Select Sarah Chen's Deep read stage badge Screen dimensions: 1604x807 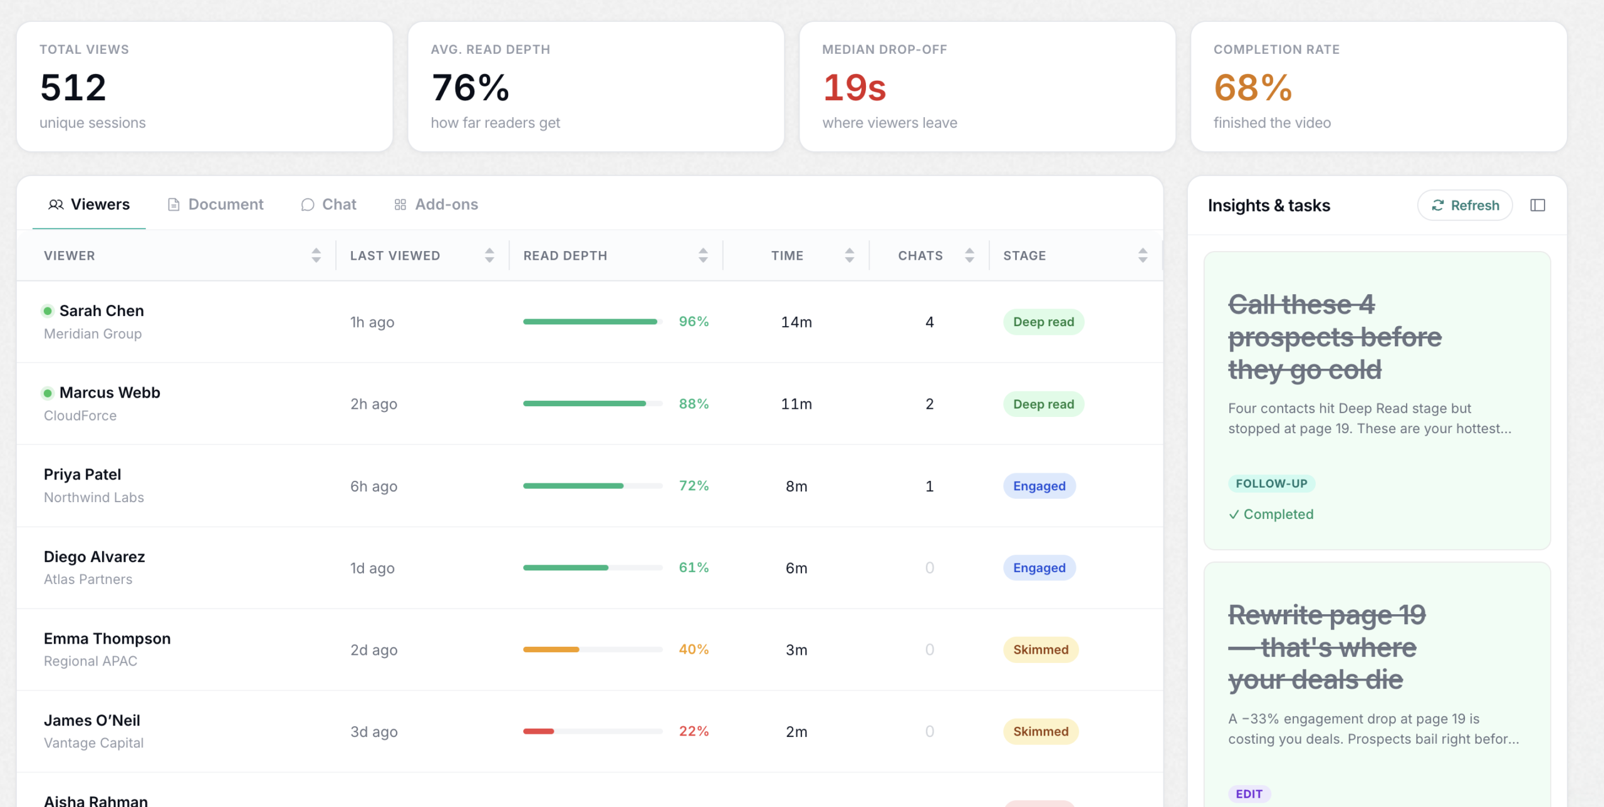click(1043, 322)
